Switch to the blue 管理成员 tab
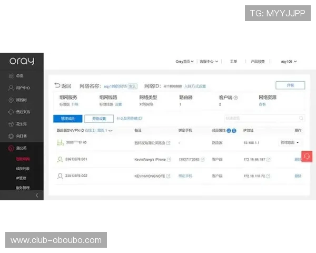This screenshot has width=316, height=253. click(x=68, y=119)
